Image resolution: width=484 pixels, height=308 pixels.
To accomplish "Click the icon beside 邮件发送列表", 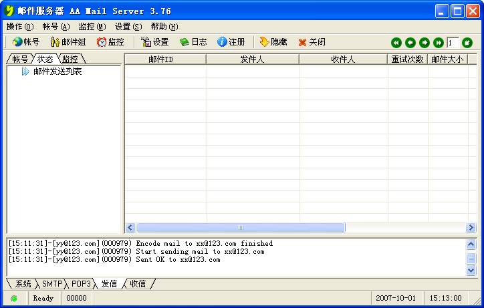I will (x=25, y=71).
